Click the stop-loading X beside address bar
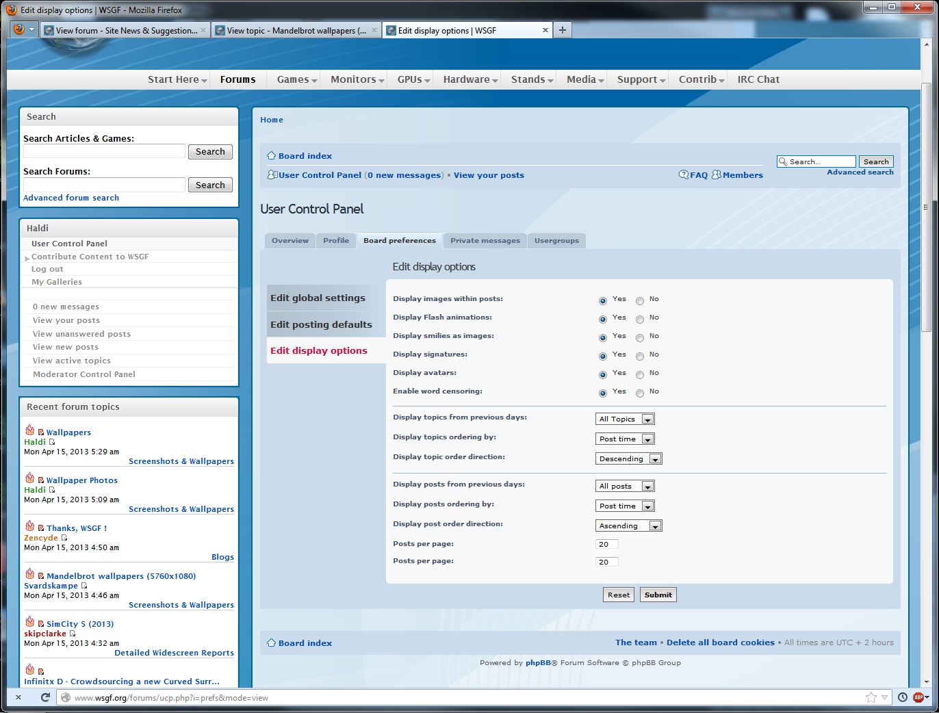 (x=18, y=697)
